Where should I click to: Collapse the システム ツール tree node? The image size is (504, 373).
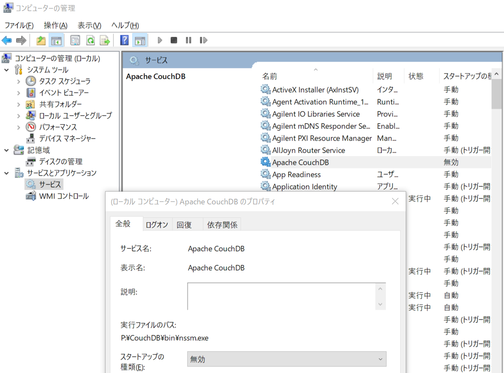[x=6, y=70]
